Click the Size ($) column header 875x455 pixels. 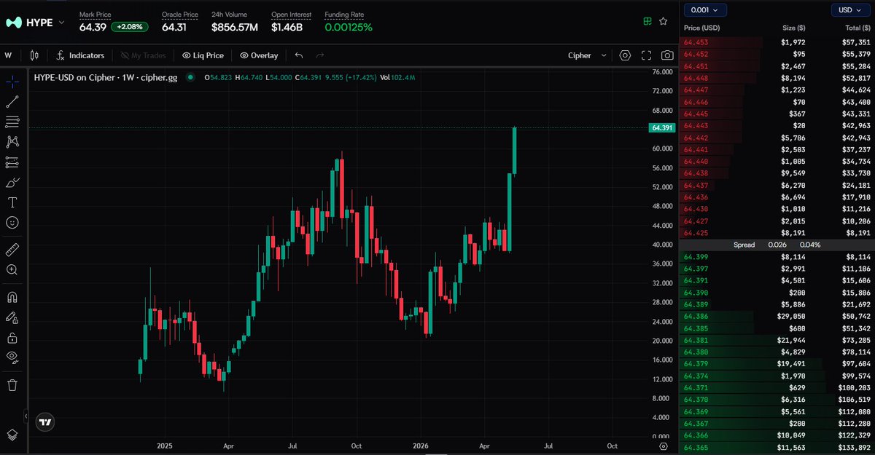point(794,28)
